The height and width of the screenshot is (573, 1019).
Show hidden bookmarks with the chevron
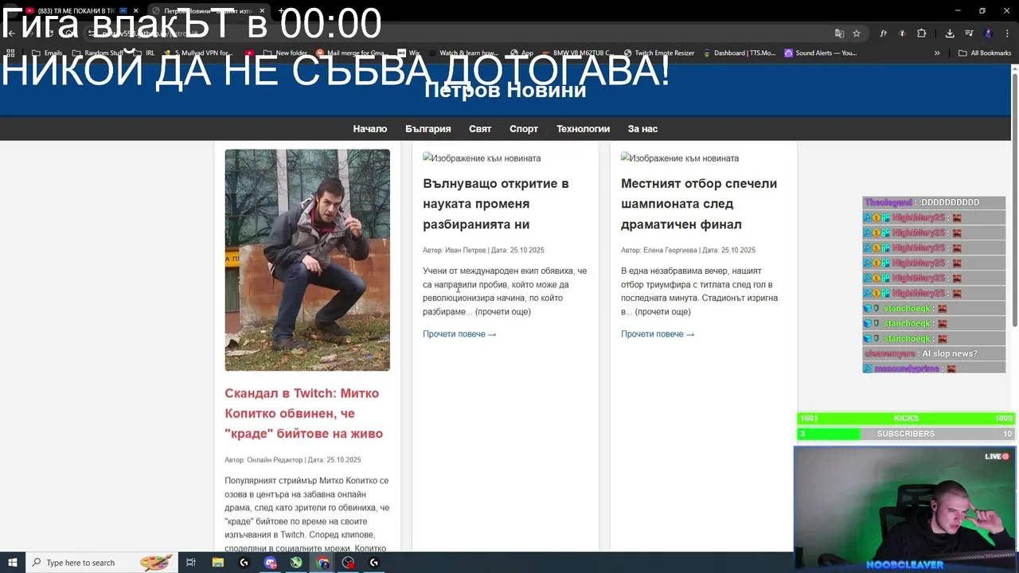point(937,53)
